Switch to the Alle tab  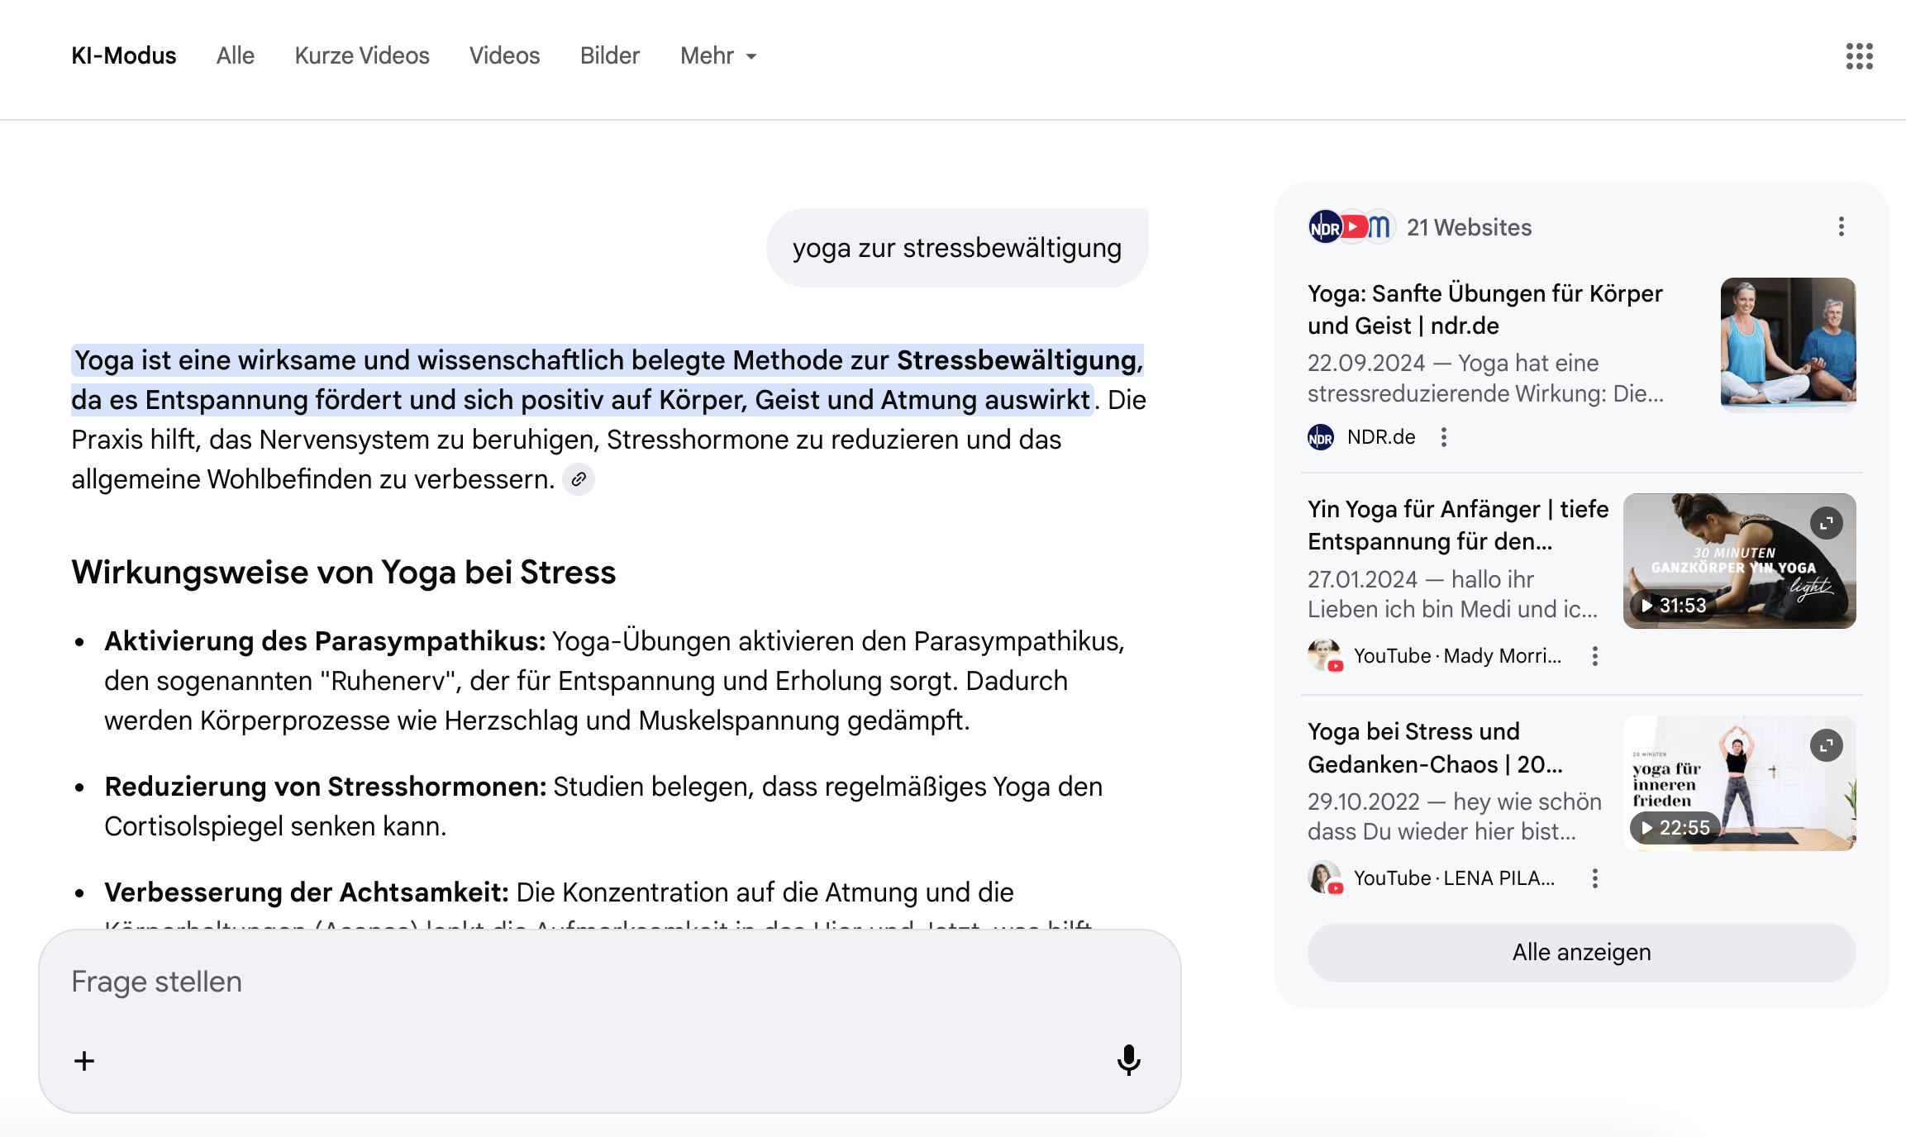coord(235,56)
